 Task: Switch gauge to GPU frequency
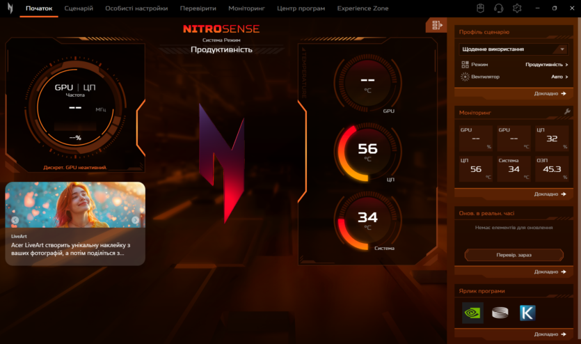63,88
